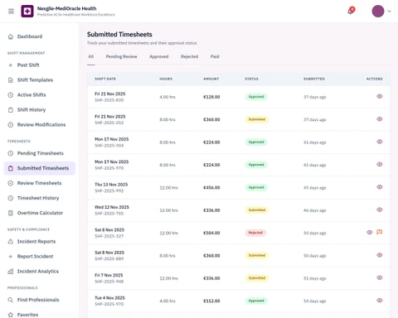Click the €456.00 amount cell
Image resolution: width=398 pixels, height=318 pixels.
click(211, 188)
